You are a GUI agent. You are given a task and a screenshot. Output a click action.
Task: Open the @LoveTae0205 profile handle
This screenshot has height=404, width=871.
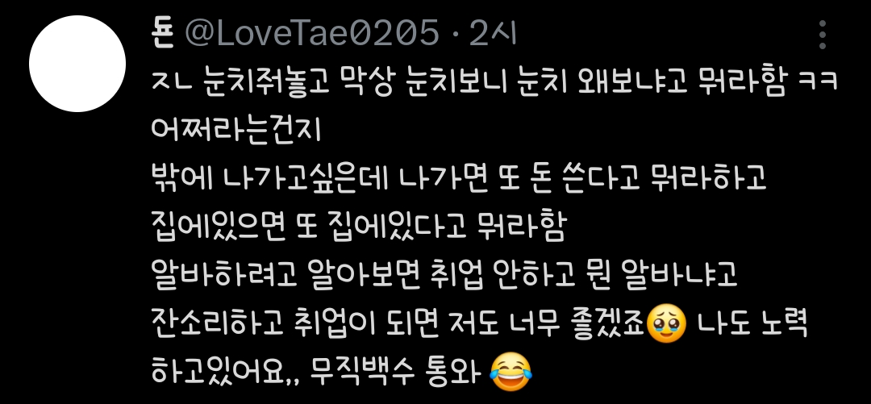[x=311, y=34]
